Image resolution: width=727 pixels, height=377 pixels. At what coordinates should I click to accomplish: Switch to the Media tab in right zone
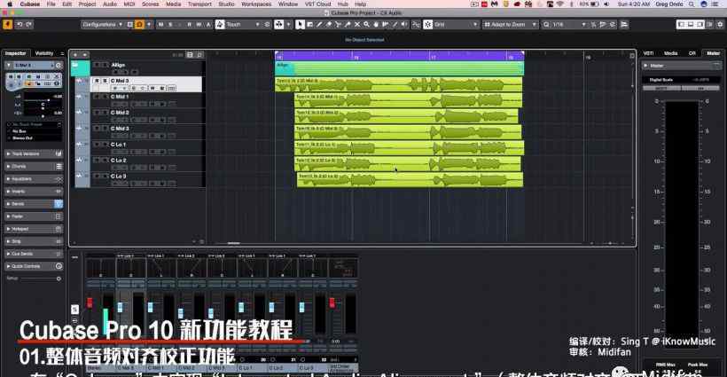(x=670, y=53)
